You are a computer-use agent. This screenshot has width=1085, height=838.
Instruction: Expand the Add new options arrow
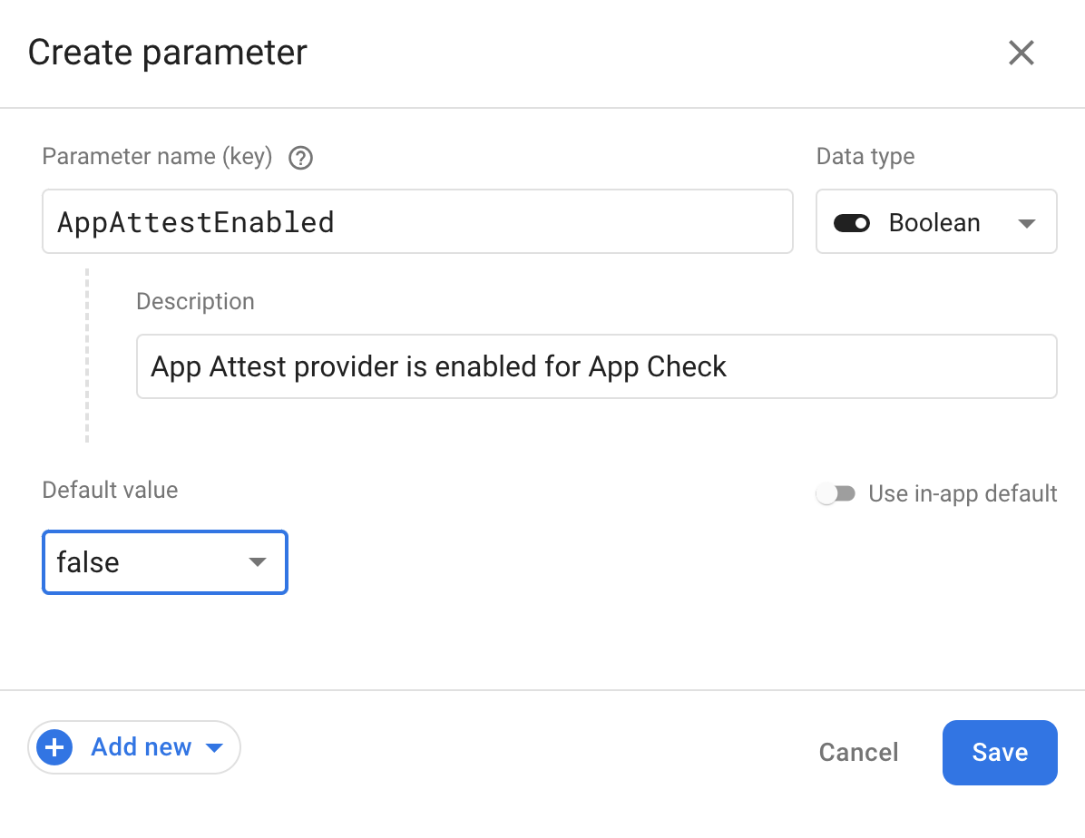coord(214,746)
